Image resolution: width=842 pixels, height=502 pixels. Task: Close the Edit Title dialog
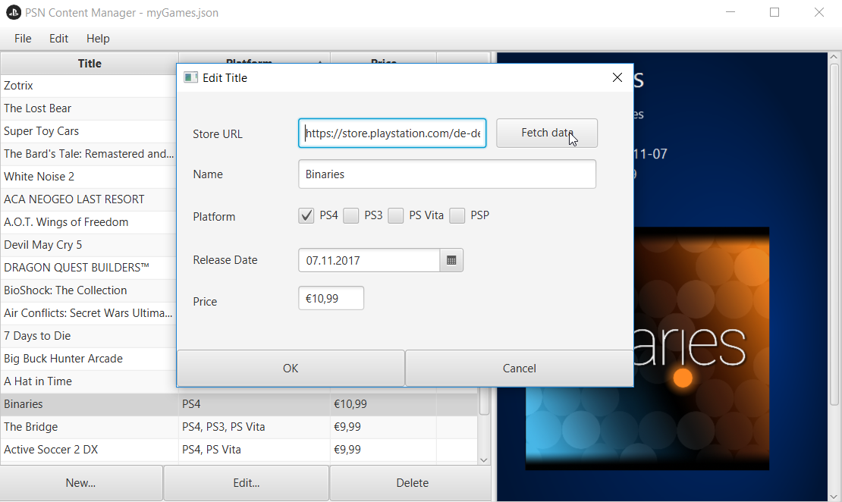pyautogui.click(x=617, y=78)
